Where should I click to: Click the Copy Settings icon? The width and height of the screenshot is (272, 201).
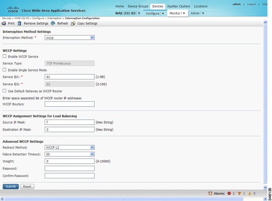pyautogui.click(x=73, y=23)
